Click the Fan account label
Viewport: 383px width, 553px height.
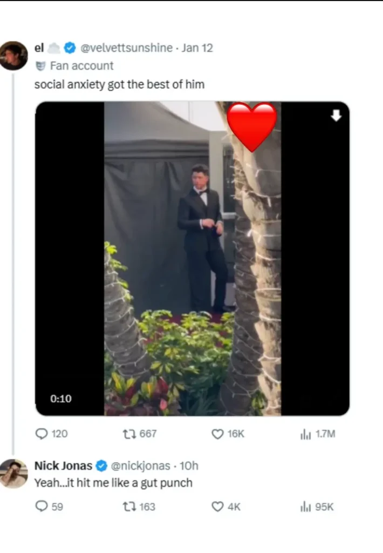[x=81, y=66]
